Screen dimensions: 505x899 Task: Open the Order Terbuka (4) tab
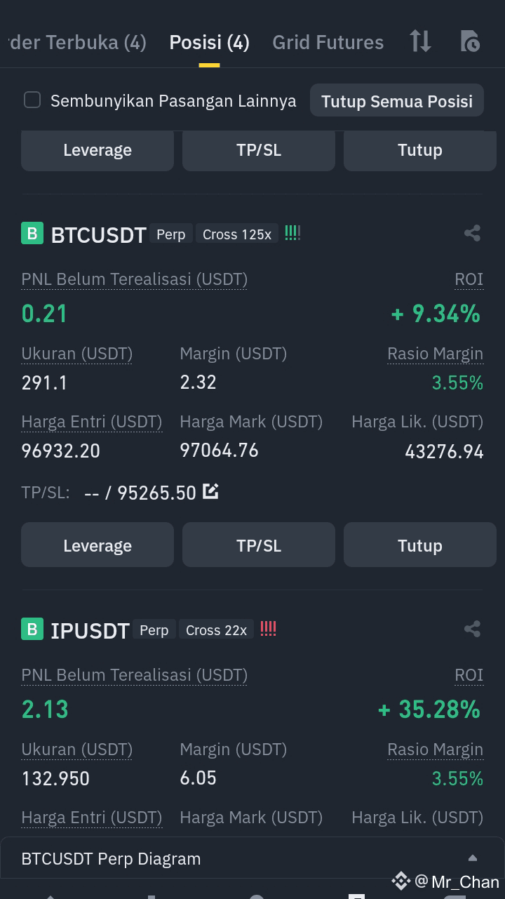(x=74, y=42)
